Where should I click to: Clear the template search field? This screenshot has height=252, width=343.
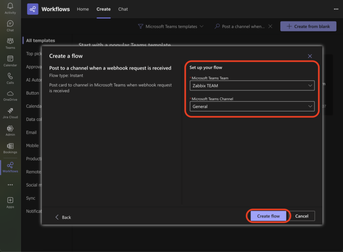click(270, 26)
